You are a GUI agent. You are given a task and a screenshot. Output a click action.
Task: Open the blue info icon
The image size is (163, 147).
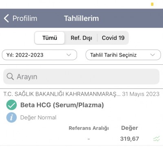click(x=11, y=117)
